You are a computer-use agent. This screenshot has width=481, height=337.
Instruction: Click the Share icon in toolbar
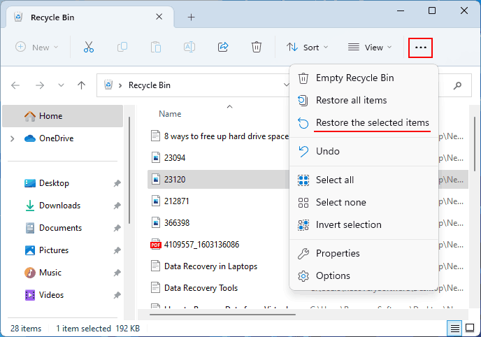point(223,48)
